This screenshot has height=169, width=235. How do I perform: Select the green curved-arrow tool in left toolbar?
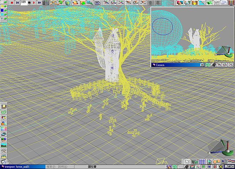[4, 112]
